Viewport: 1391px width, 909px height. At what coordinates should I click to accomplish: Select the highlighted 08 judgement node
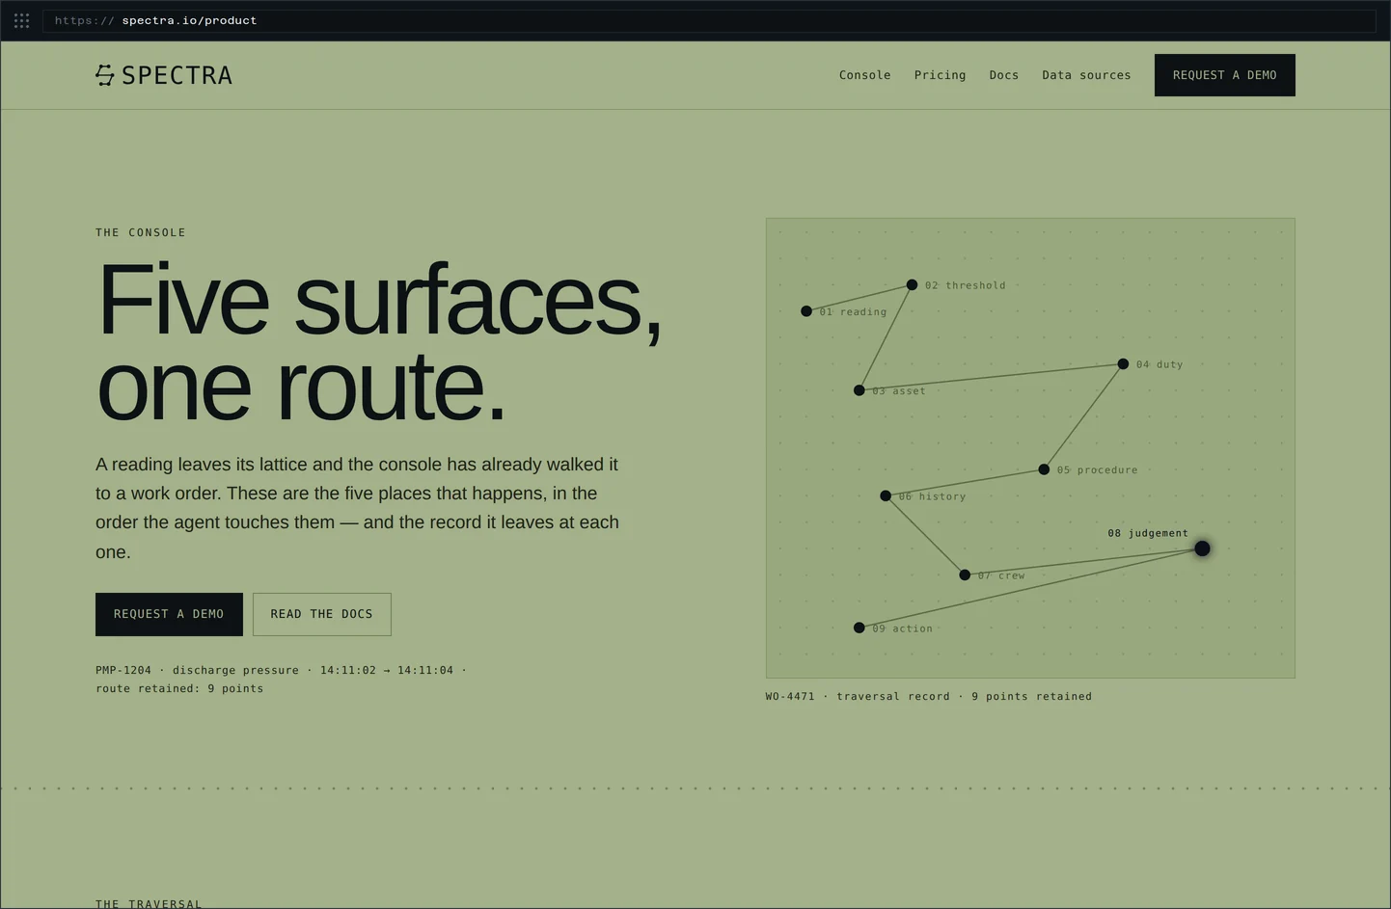(x=1202, y=548)
